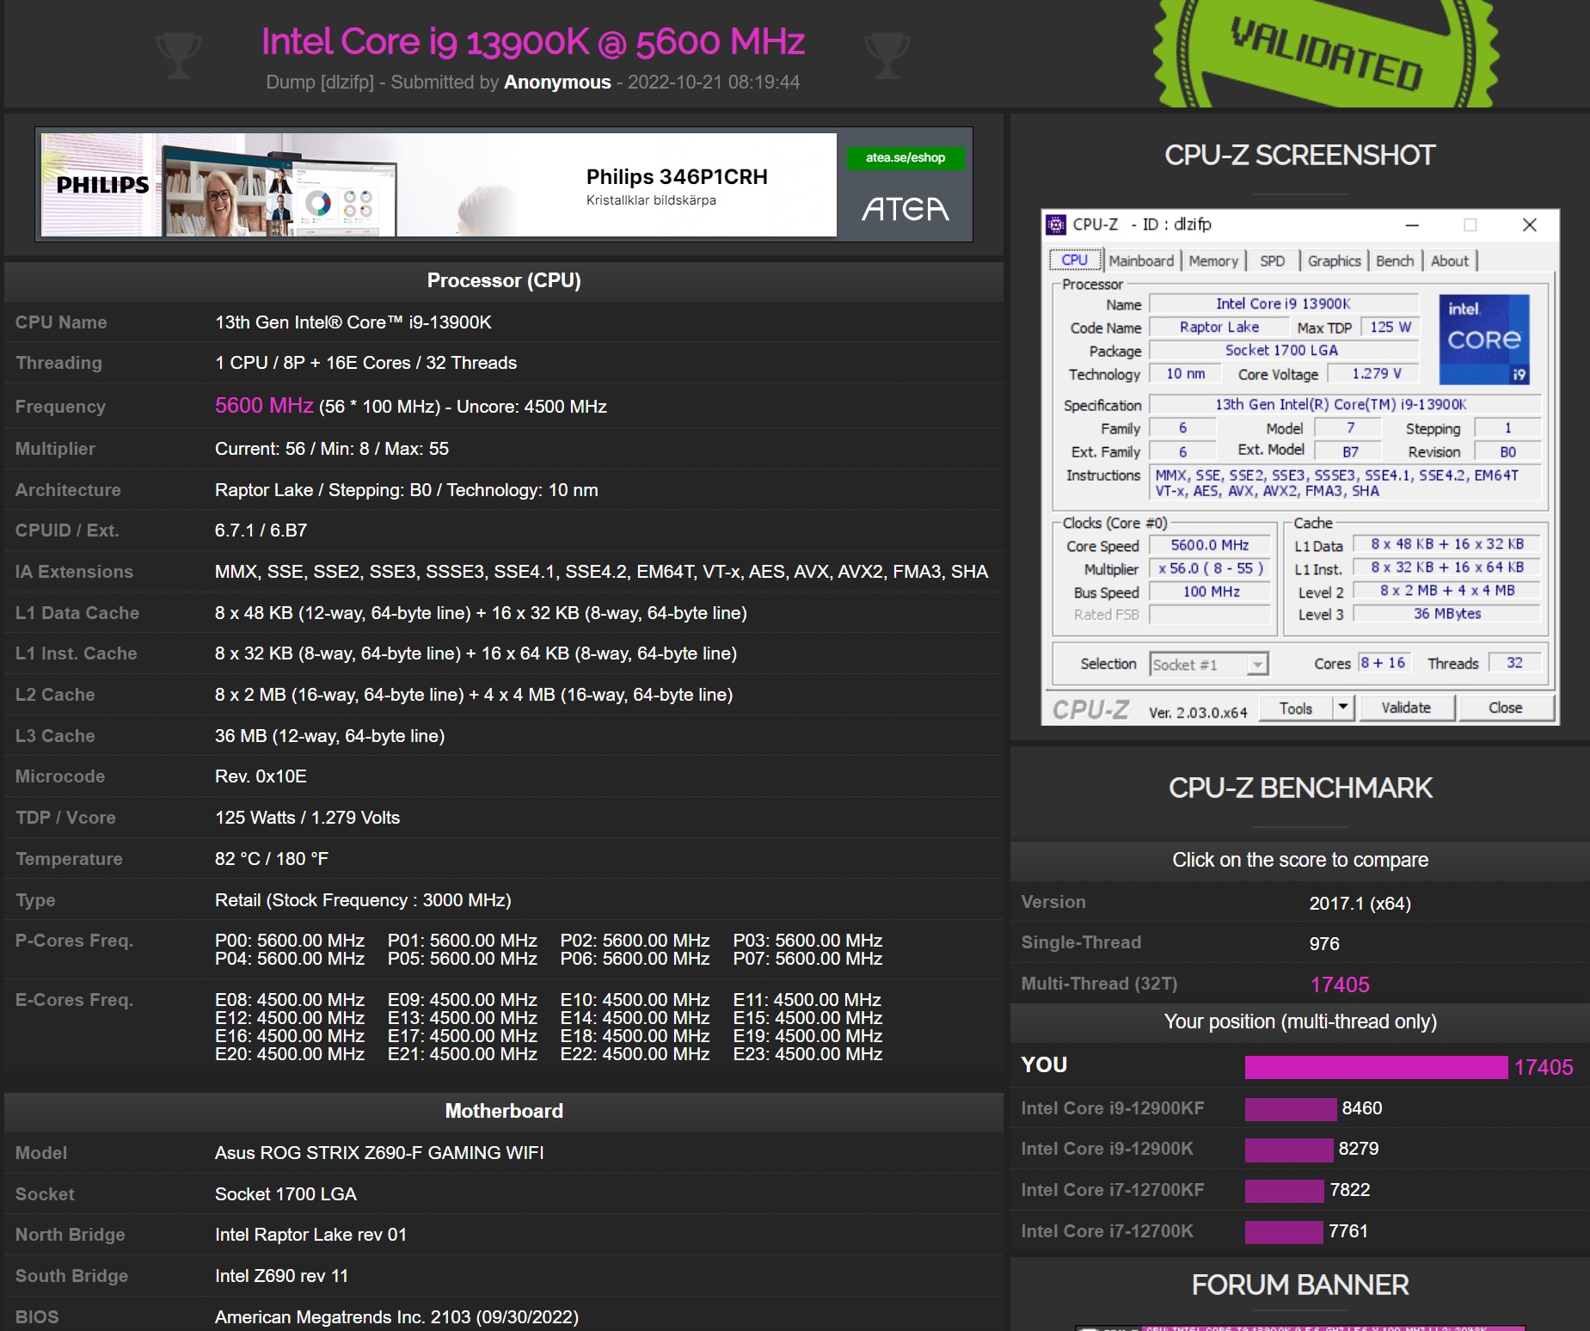Close the CPU-Z screenshot window
This screenshot has width=1590, height=1331.
[1529, 225]
